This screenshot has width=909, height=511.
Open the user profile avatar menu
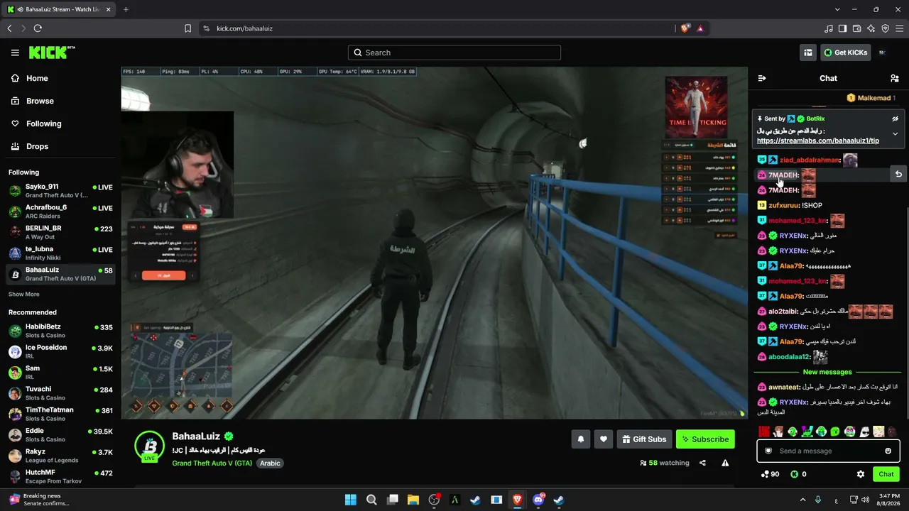[882, 53]
